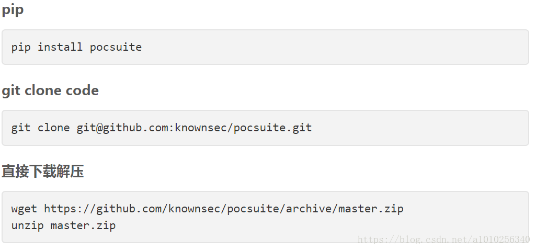The height and width of the screenshot is (250, 536).
Task: Click the word "install" in the pip command
Action: (60, 47)
